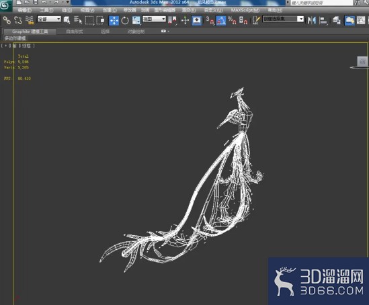The height and width of the screenshot is (305, 369).
Task: Switch to the 自由形式 ribbon tab
Action: (75, 32)
